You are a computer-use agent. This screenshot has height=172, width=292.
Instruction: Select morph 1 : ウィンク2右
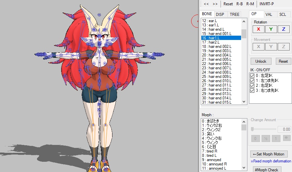221,125
